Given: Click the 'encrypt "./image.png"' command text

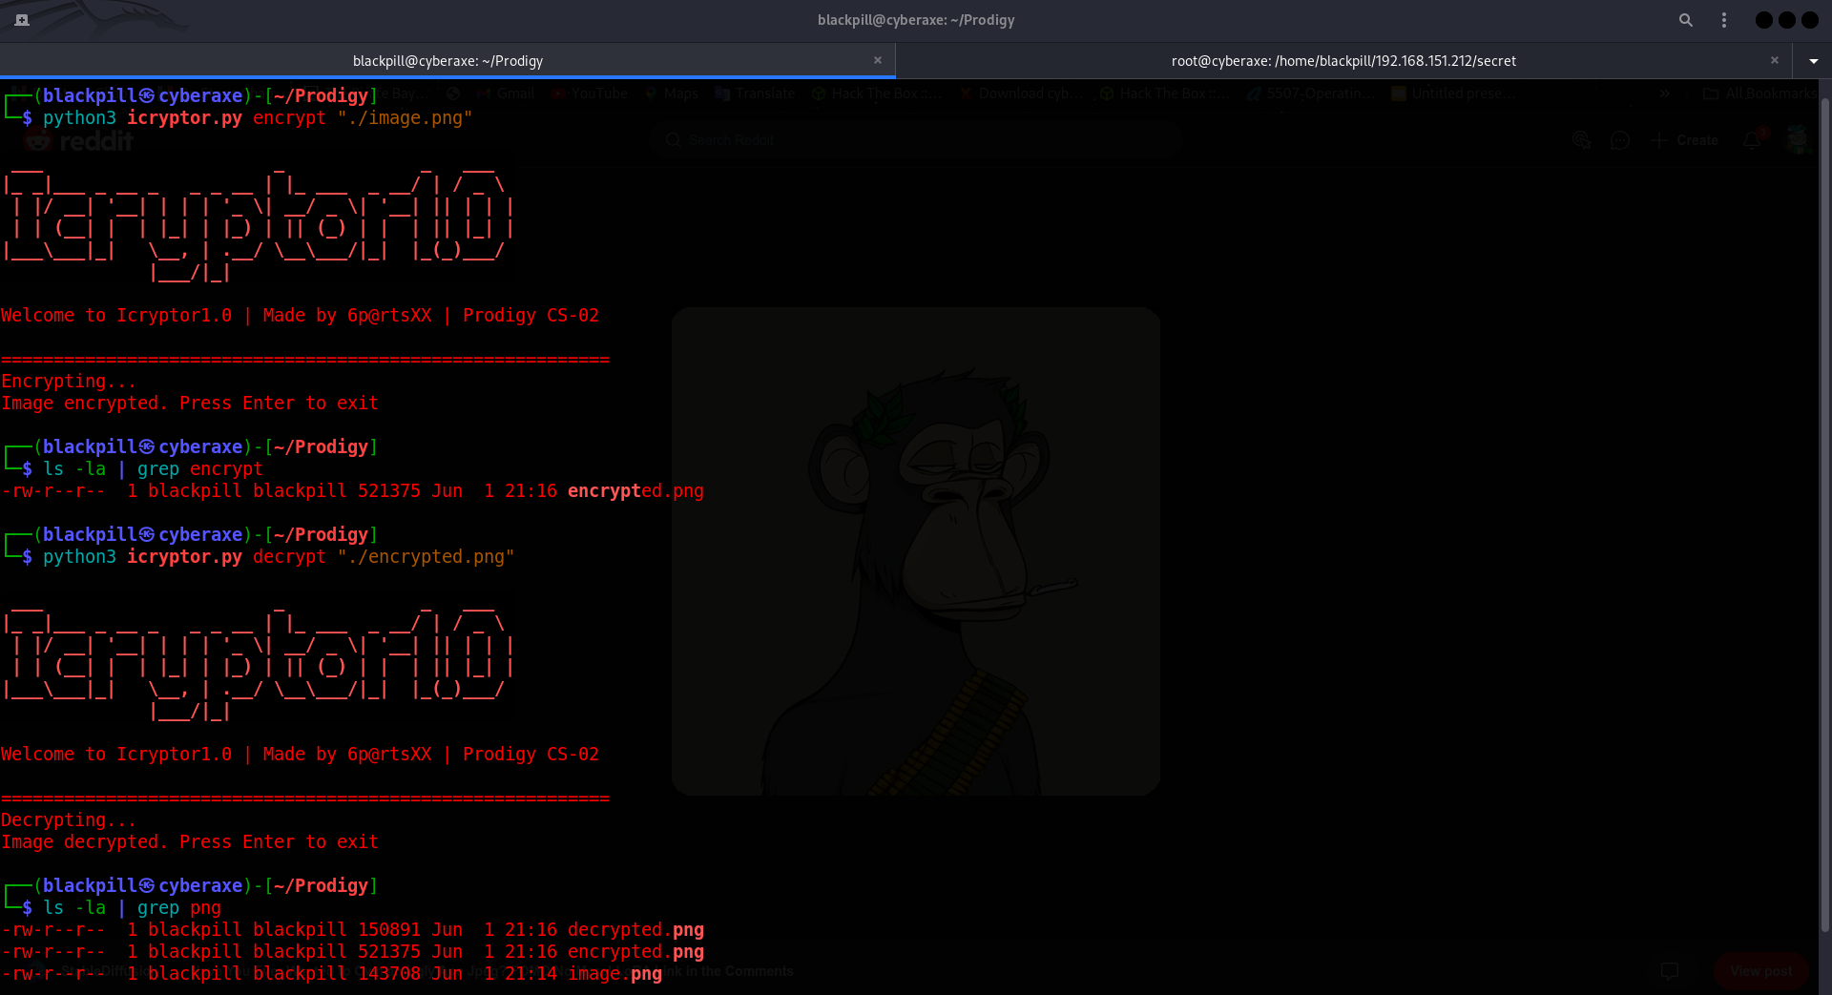Looking at the screenshot, I should click(x=363, y=118).
